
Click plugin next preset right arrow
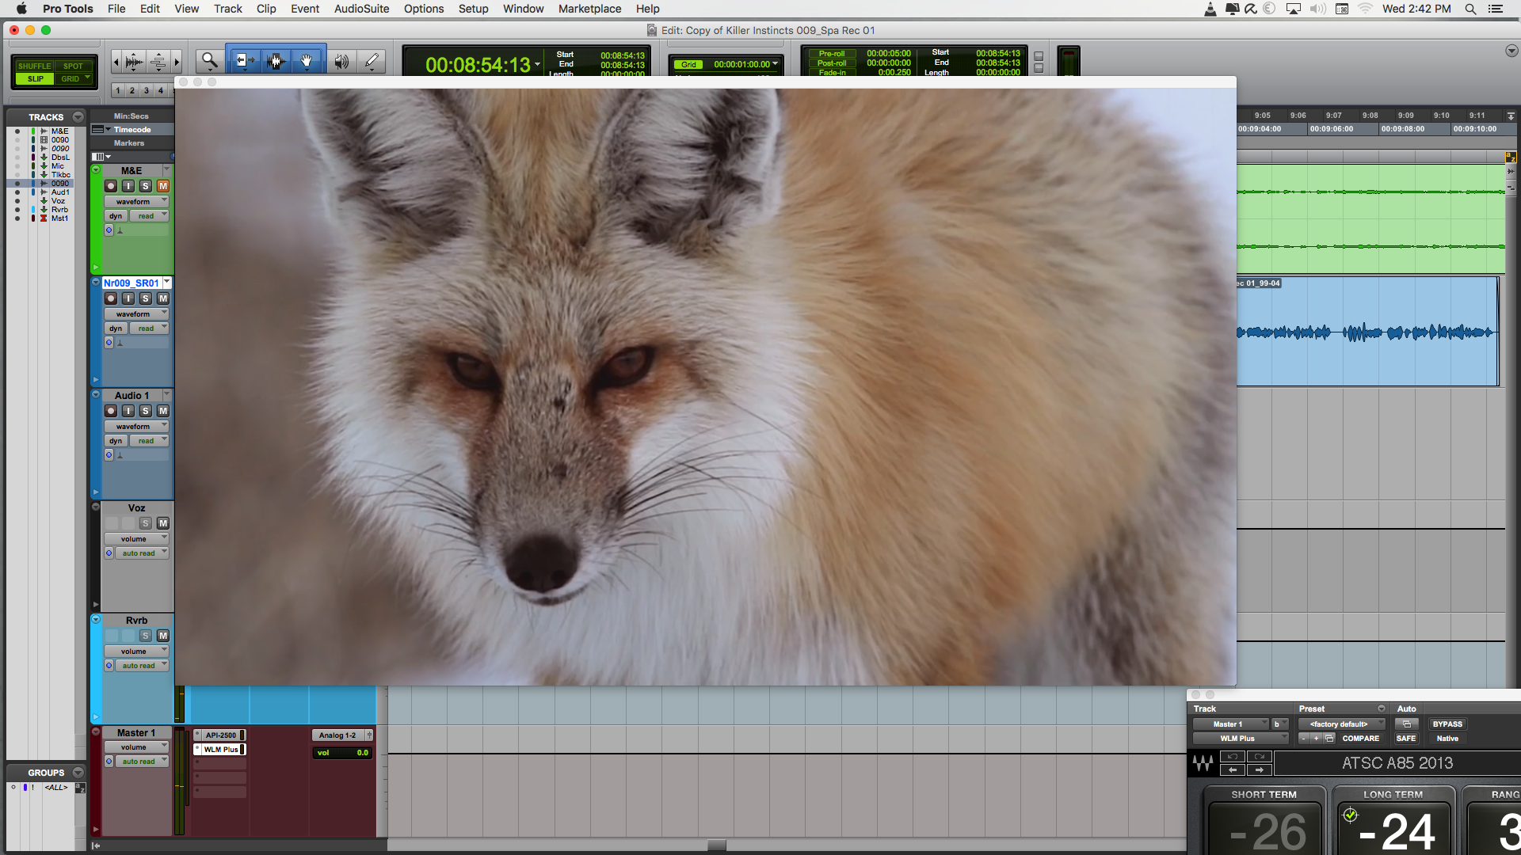(x=1260, y=769)
